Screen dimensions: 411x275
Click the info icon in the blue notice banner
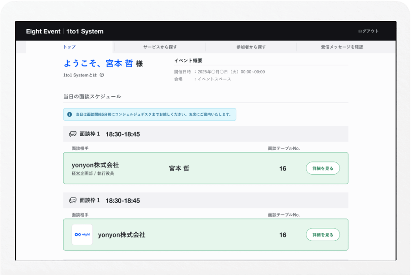[69, 114]
